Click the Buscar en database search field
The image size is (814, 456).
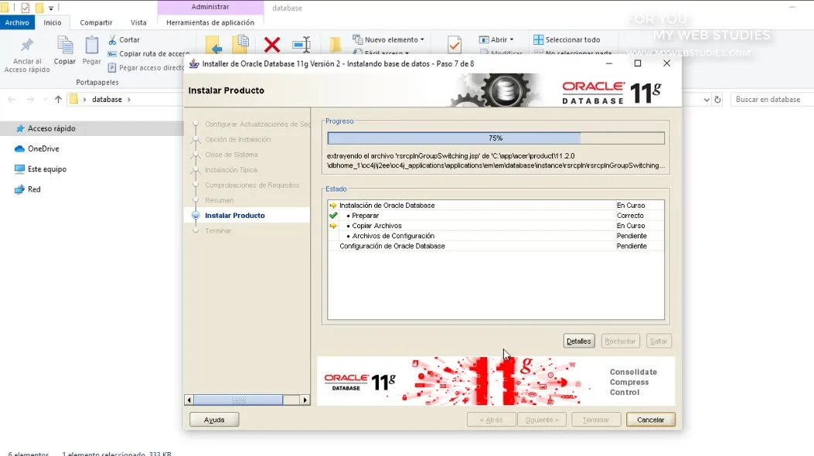point(772,99)
